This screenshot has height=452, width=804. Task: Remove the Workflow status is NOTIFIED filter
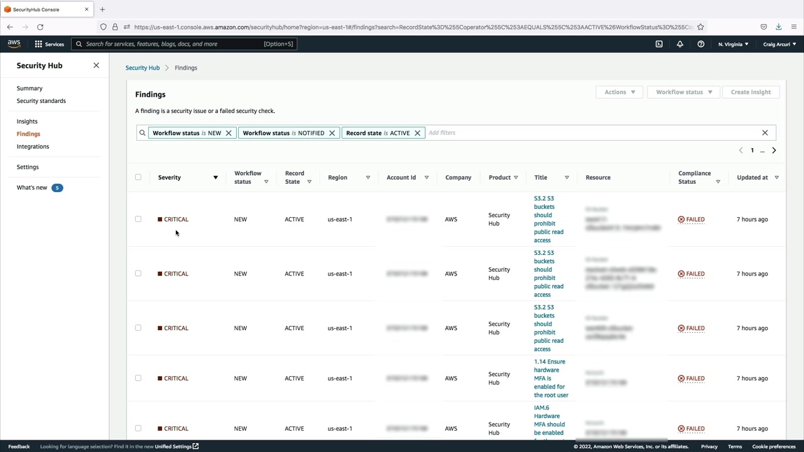tap(332, 133)
